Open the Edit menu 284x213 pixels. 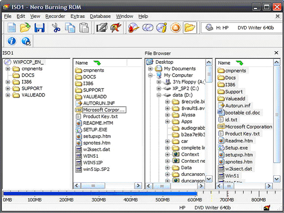[21, 16]
